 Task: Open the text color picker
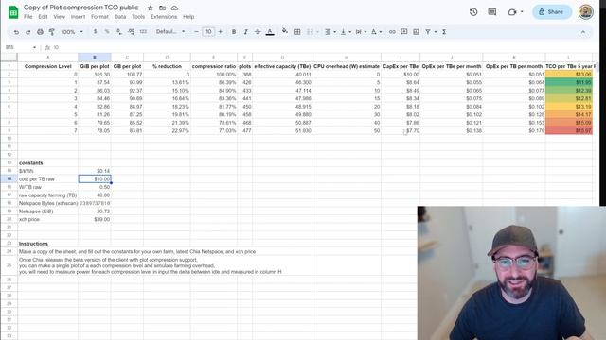pos(270,31)
